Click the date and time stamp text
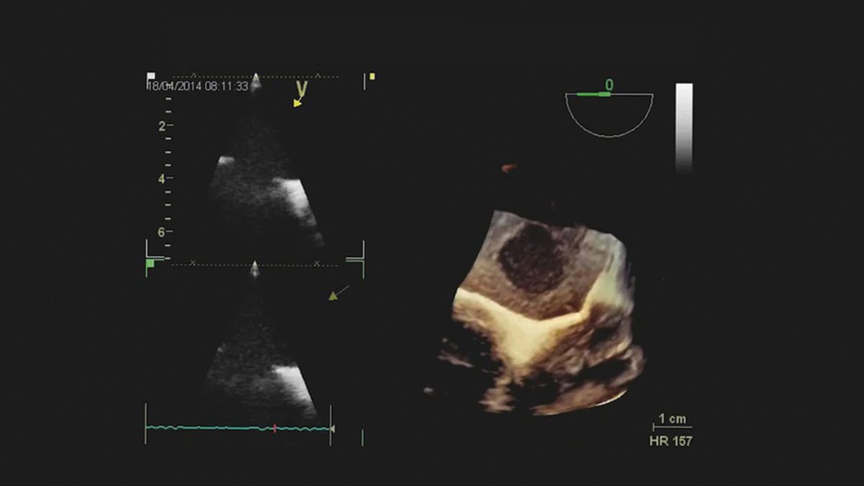The image size is (864, 486). [x=198, y=86]
